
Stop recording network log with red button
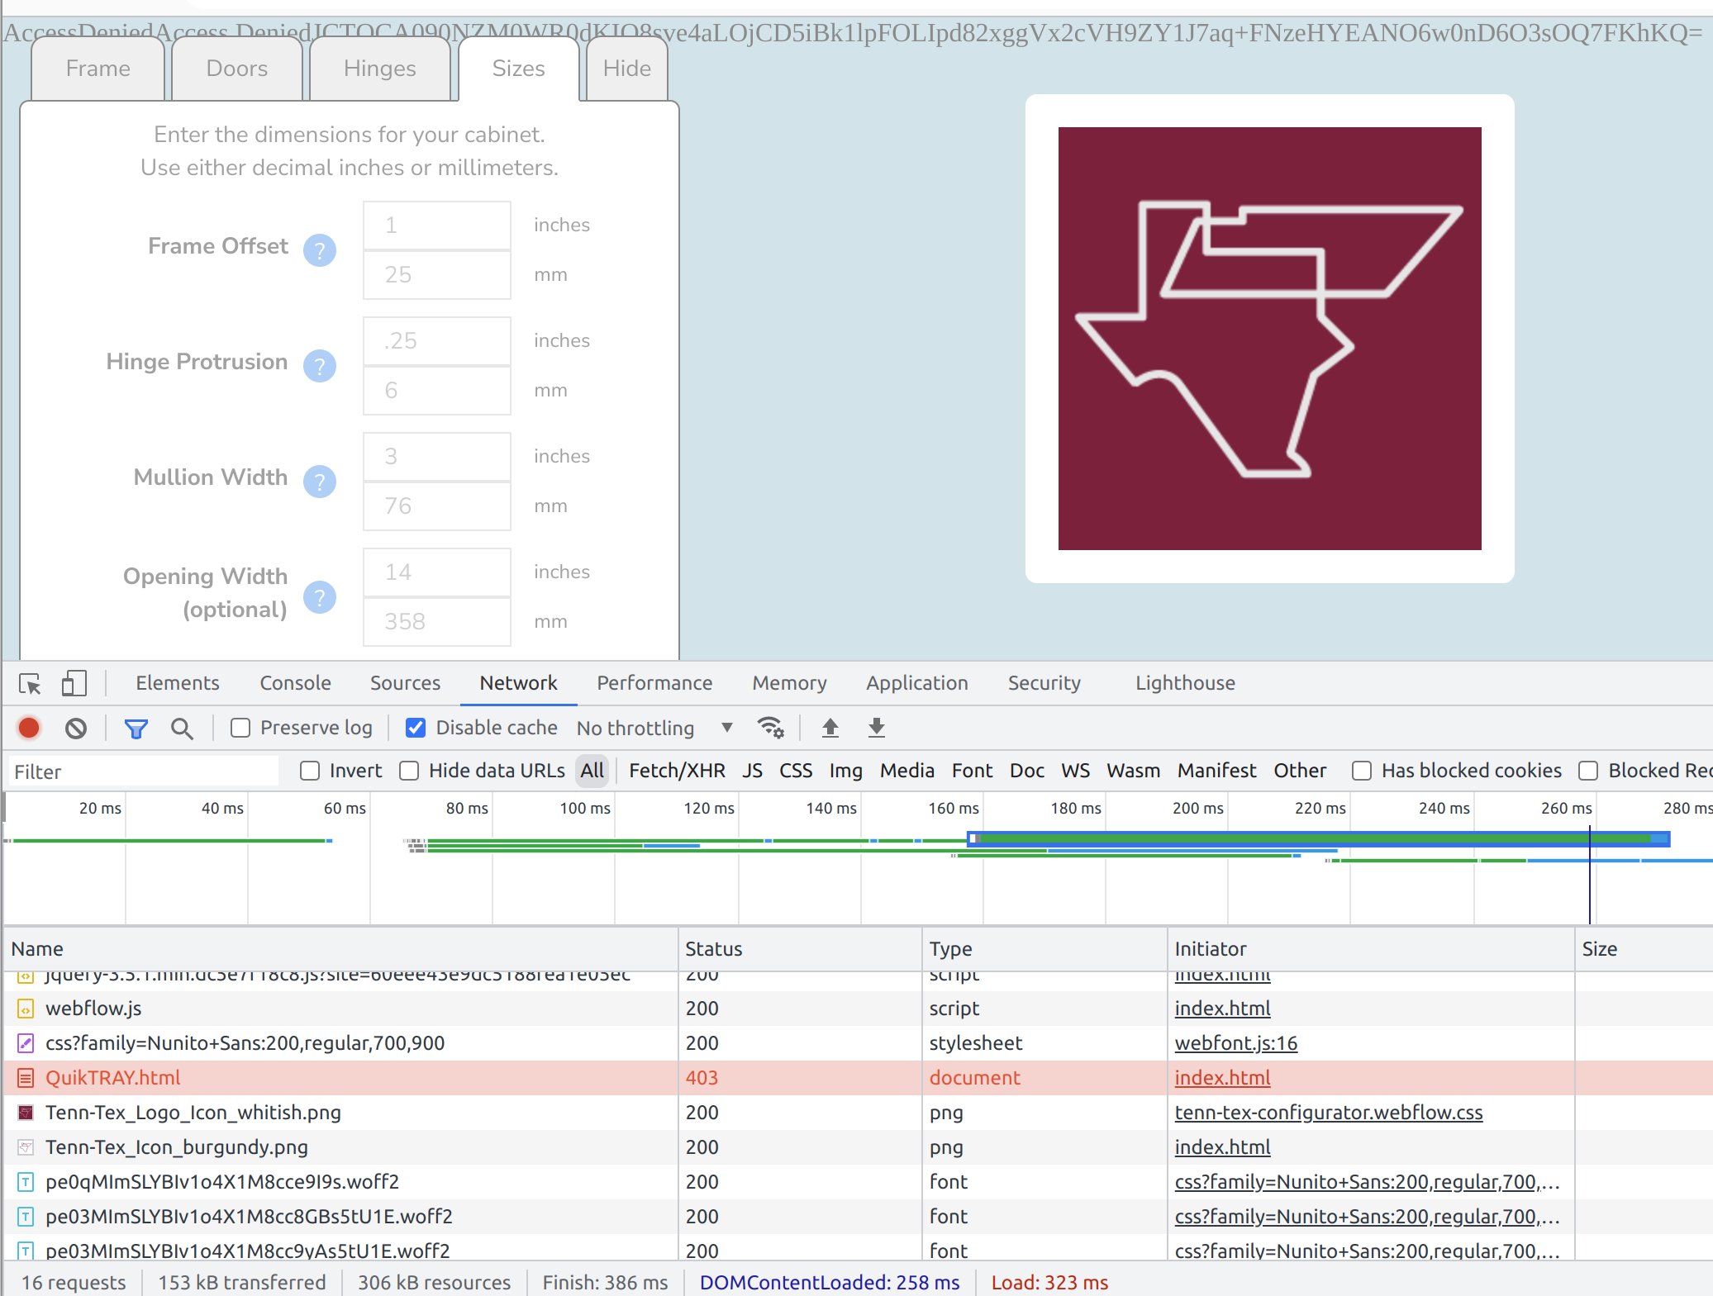click(29, 728)
